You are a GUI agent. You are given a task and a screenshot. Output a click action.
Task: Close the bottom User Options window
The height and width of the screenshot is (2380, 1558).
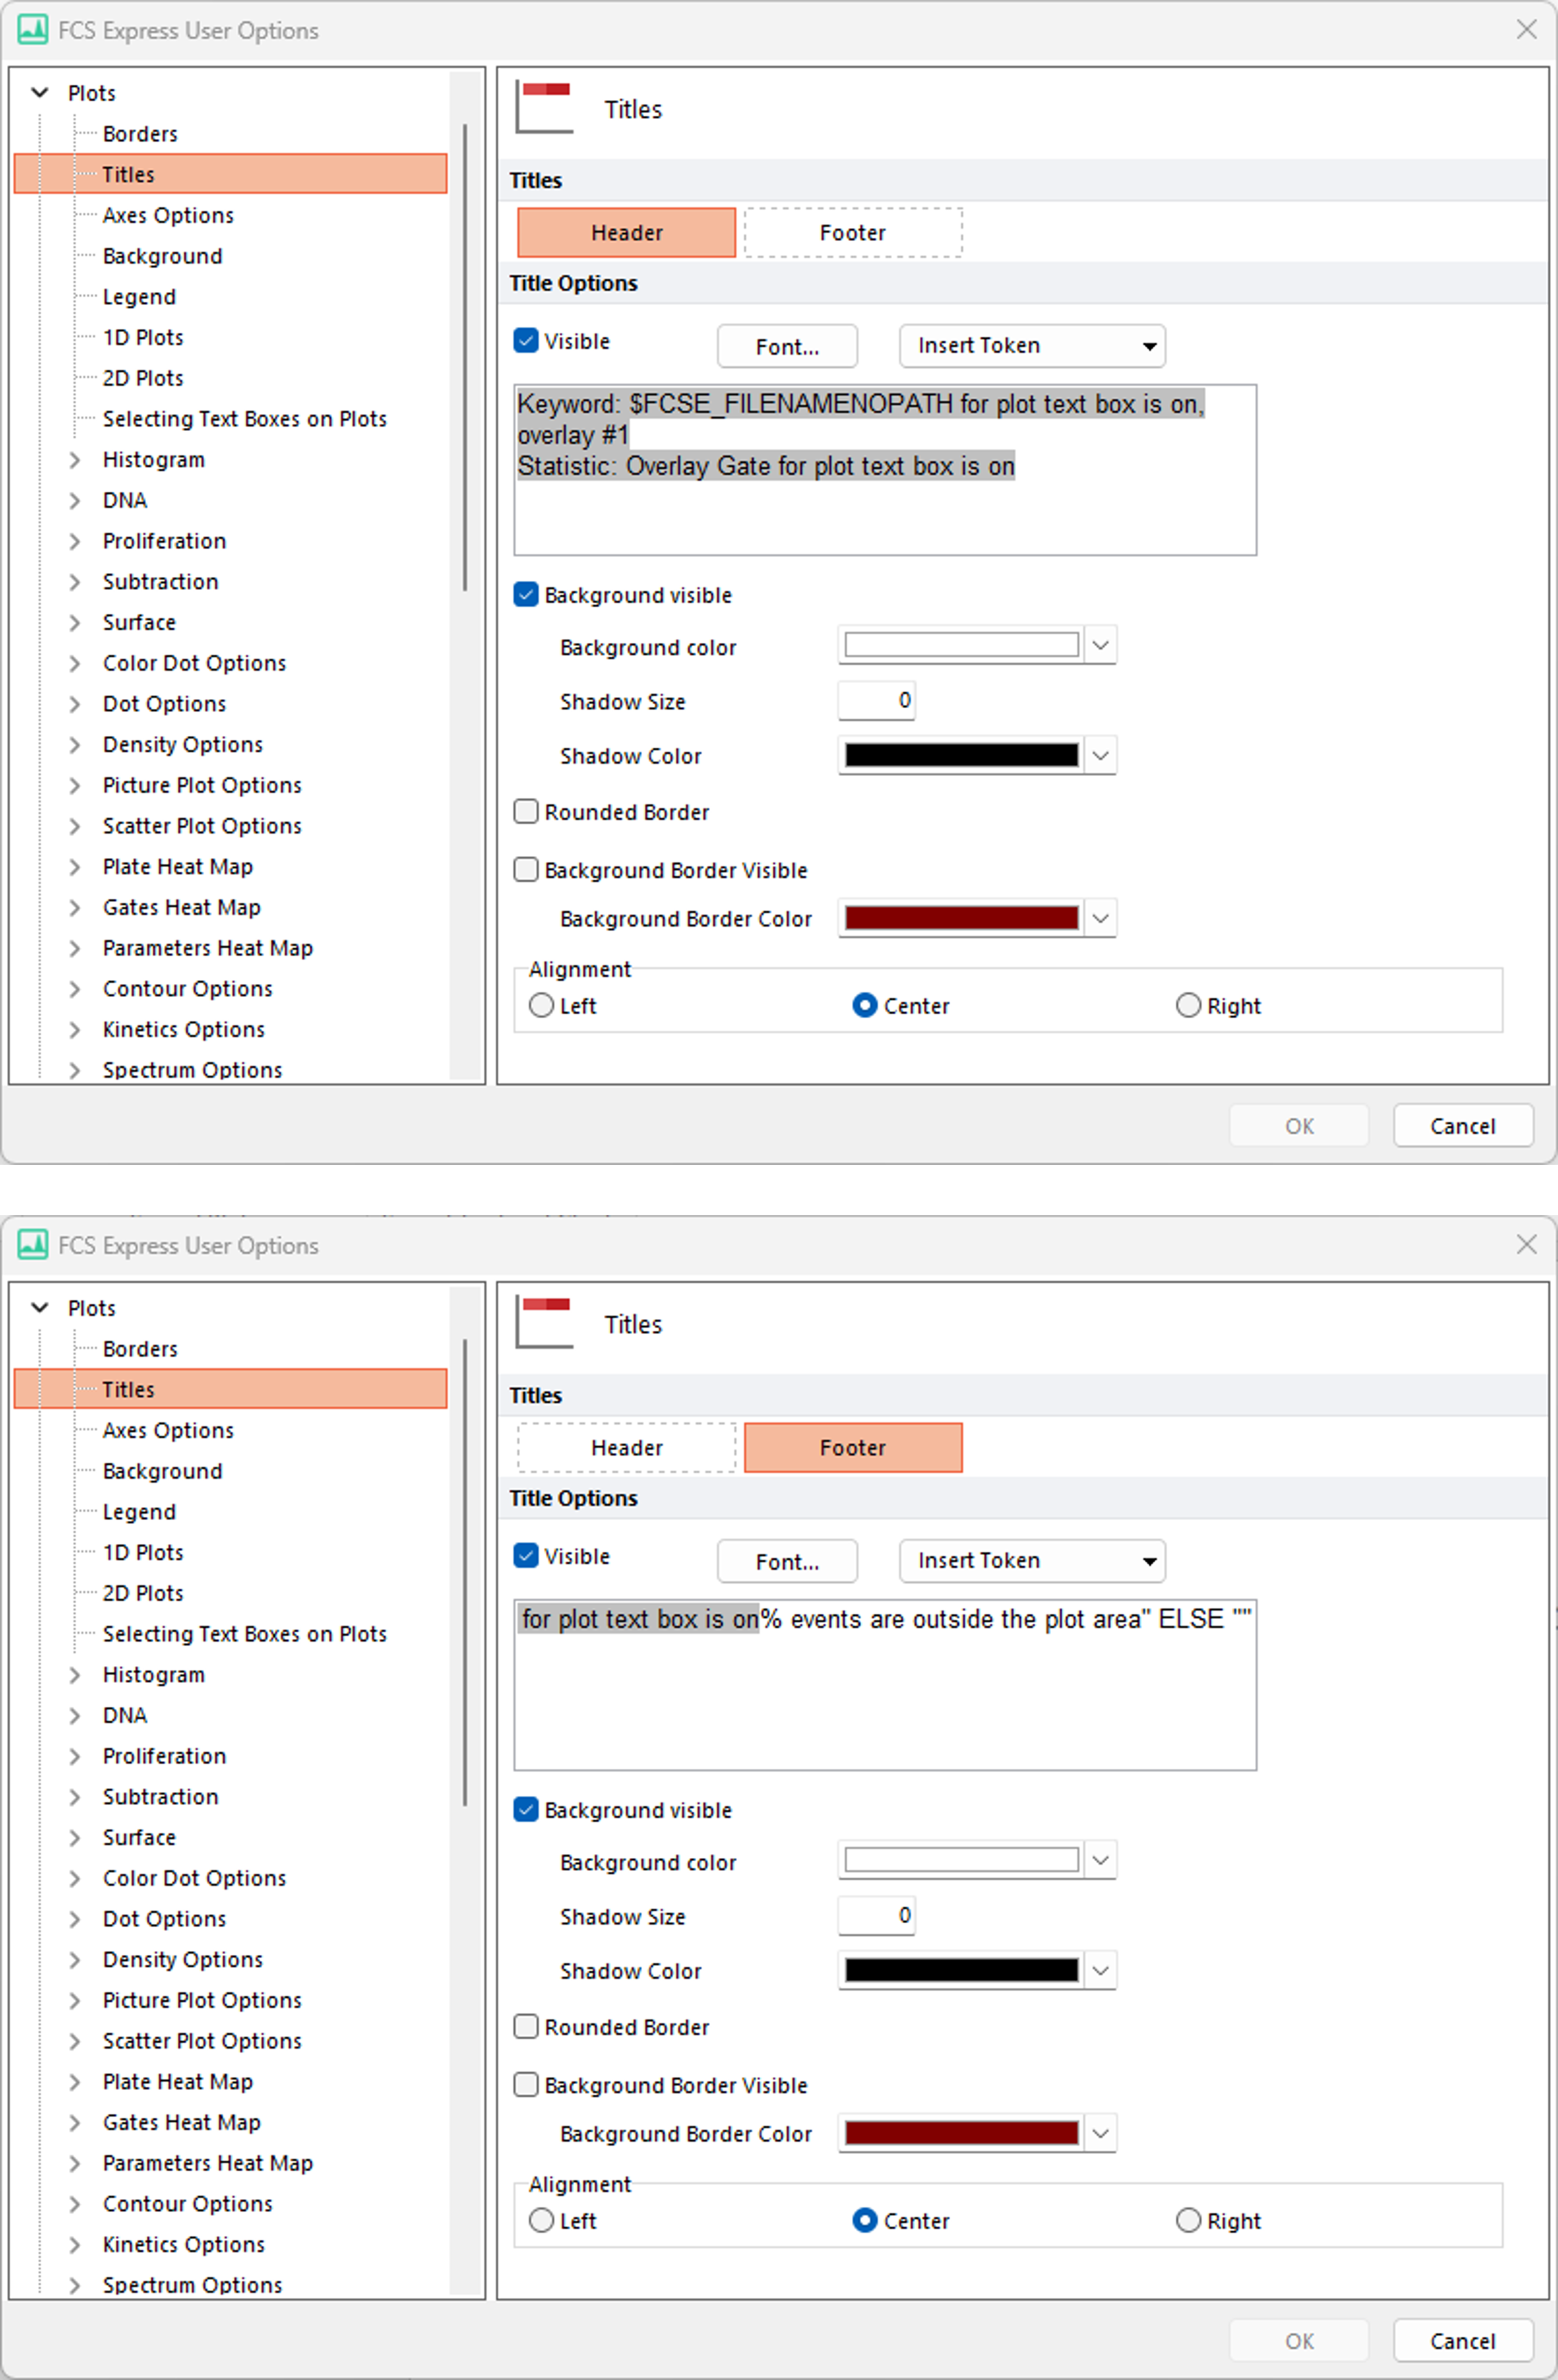tap(1526, 1244)
